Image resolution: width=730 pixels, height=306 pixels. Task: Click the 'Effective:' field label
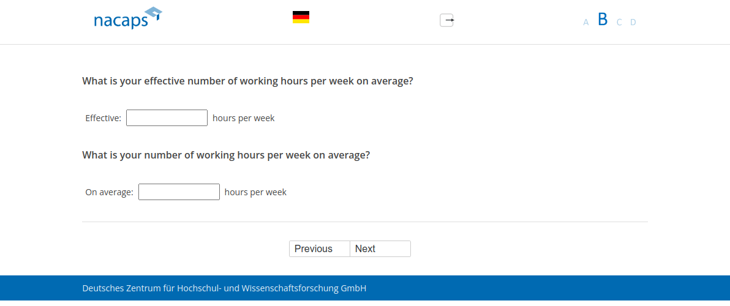[103, 118]
